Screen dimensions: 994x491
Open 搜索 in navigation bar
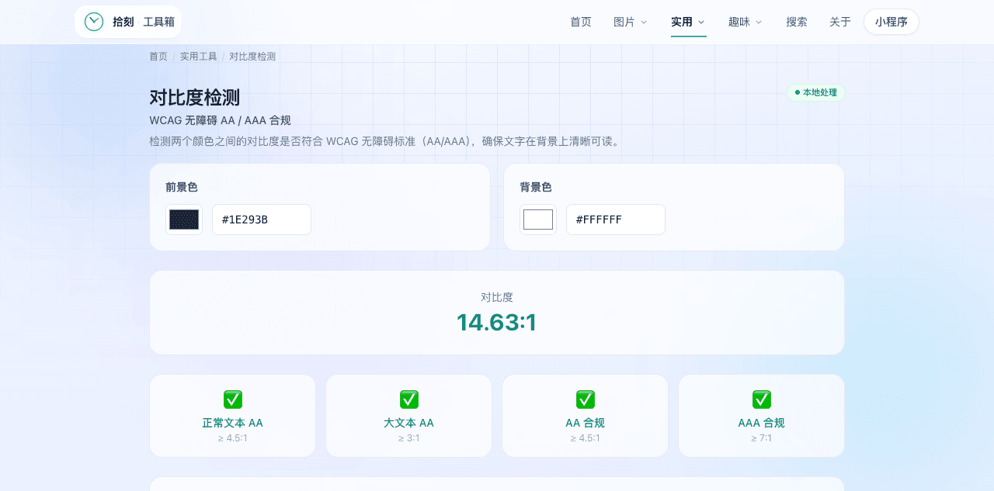pos(797,22)
